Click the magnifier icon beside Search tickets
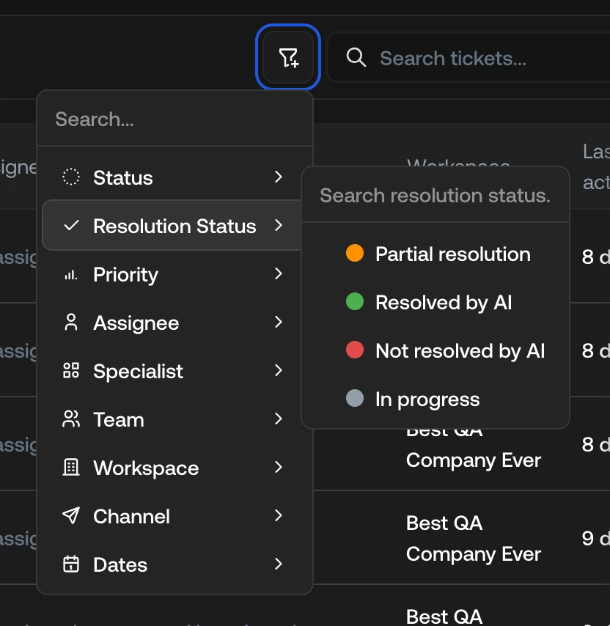The image size is (610, 626). tap(356, 57)
